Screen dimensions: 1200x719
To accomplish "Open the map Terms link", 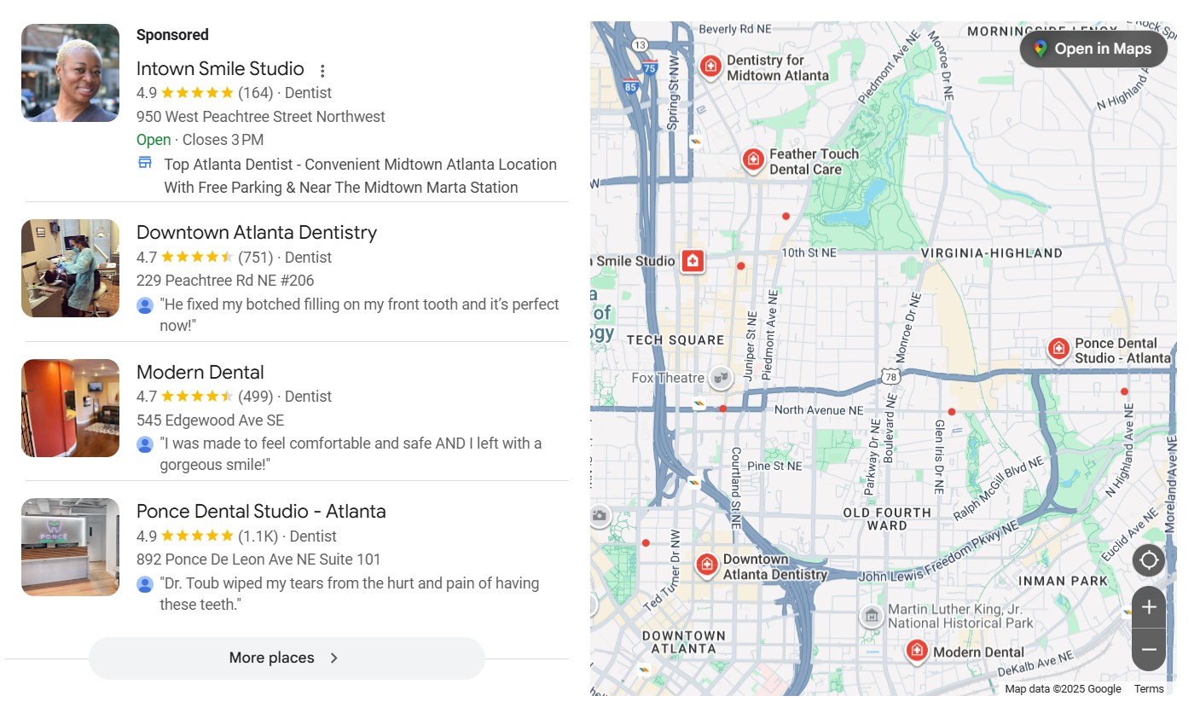I will click(x=1148, y=689).
